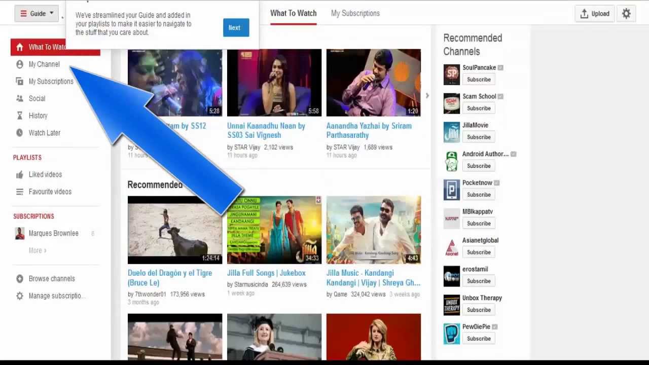Click the Aanandha Yazhai by Sriram Parthasarathy title
The height and width of the screenshot is (365, 649).
coord(369,130)
